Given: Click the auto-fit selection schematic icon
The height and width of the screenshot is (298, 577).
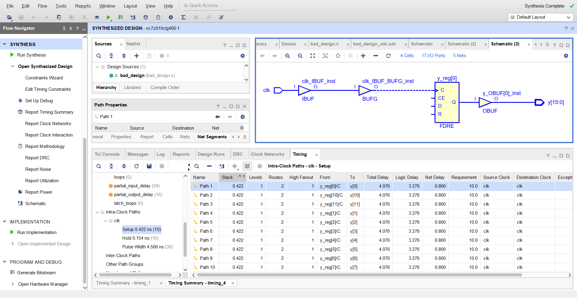Looking at the screenshot, I should click(x=325, y=56).
